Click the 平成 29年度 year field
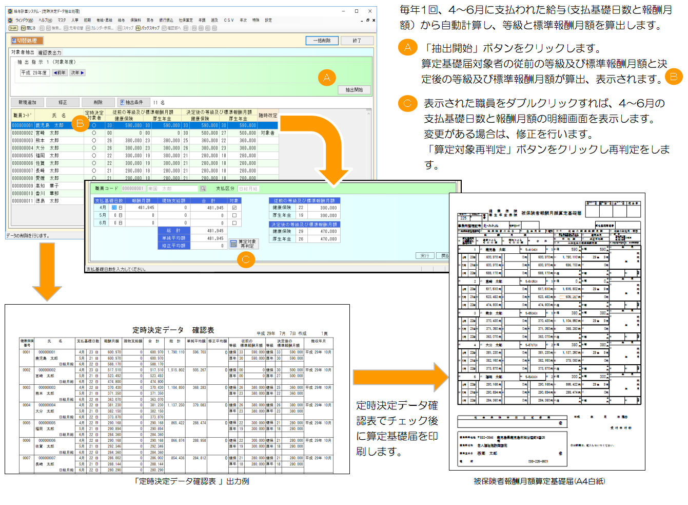 (34, 73)
